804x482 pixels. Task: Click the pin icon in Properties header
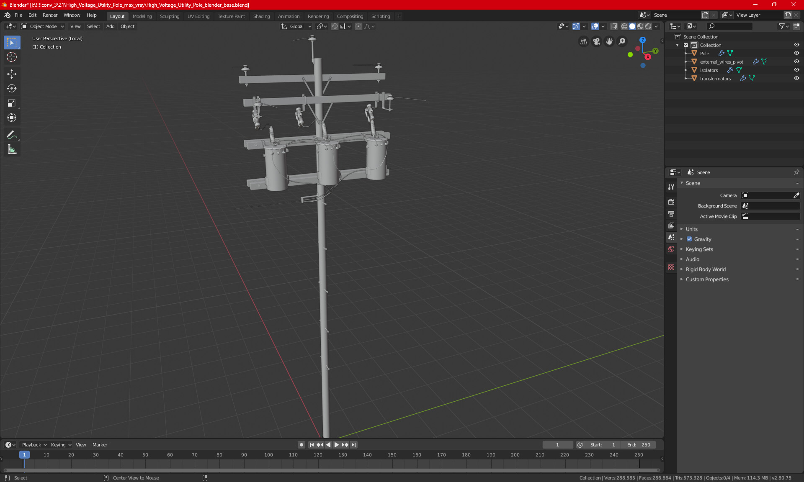tap(796, 172)
